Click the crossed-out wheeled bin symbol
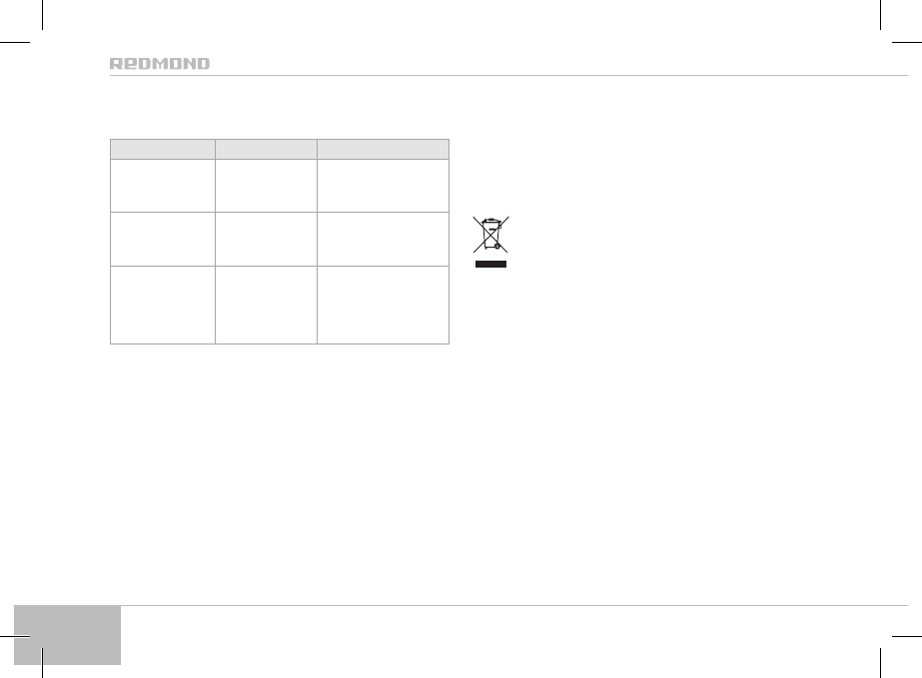This screenshot has height=678, width=922. [x=490, y=235]
